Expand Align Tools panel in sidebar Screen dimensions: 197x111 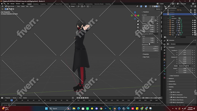coord(146,57)
